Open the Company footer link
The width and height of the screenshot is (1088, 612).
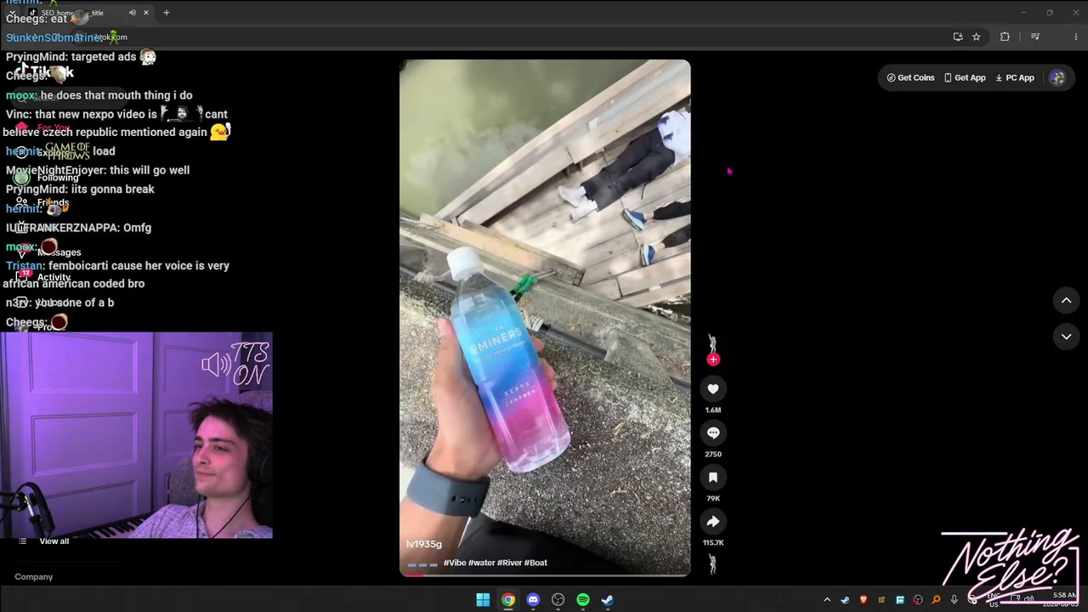coord(34,577)
